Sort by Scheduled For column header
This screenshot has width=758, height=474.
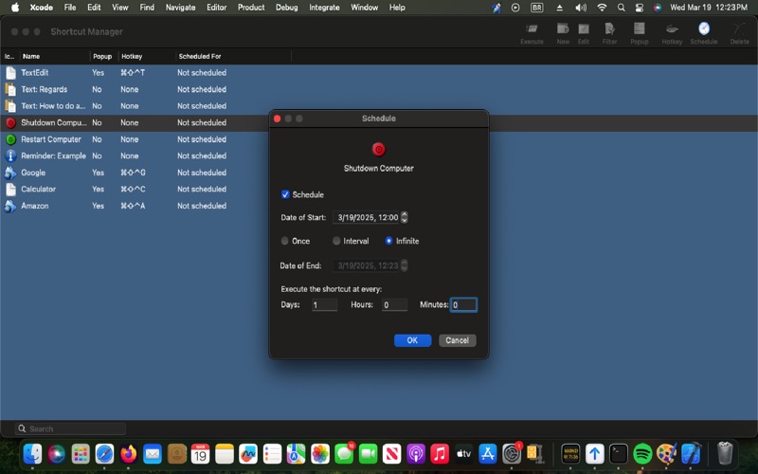[233, 57]
